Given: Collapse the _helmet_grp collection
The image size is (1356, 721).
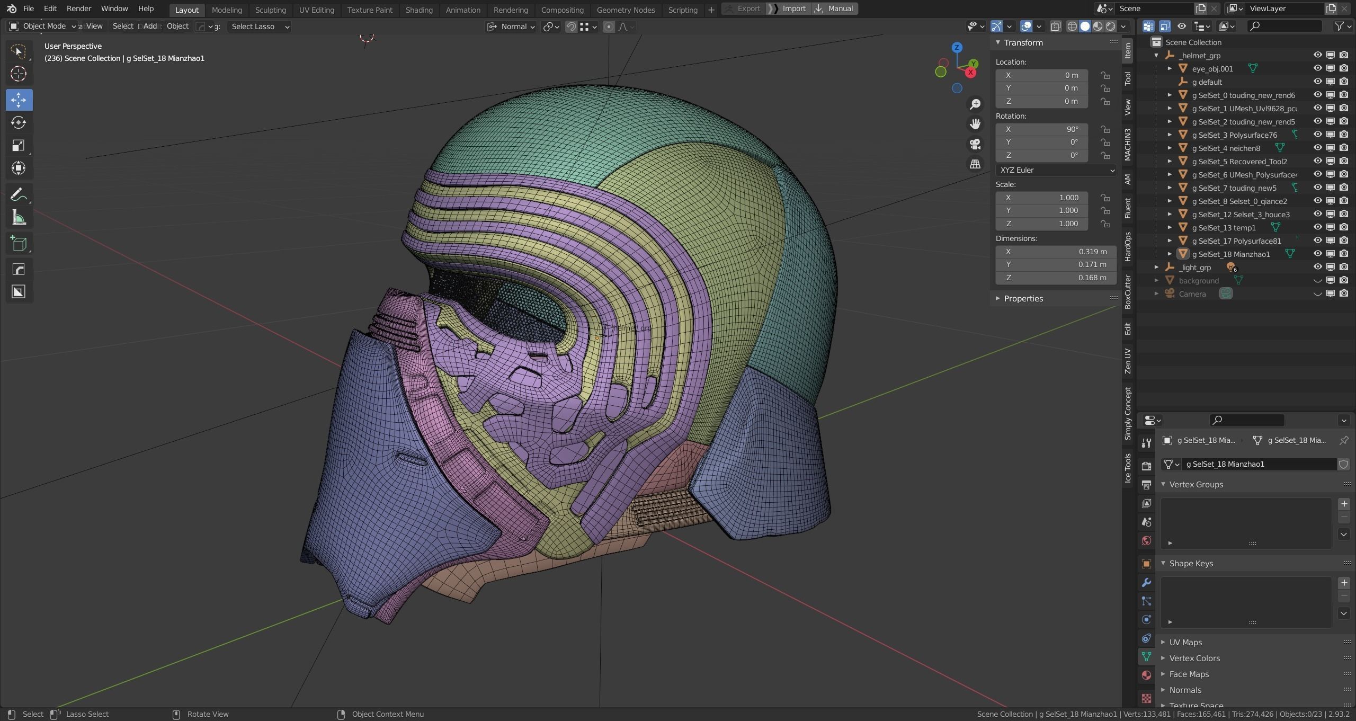Looking at the screenshot, I should (1156, 56).
